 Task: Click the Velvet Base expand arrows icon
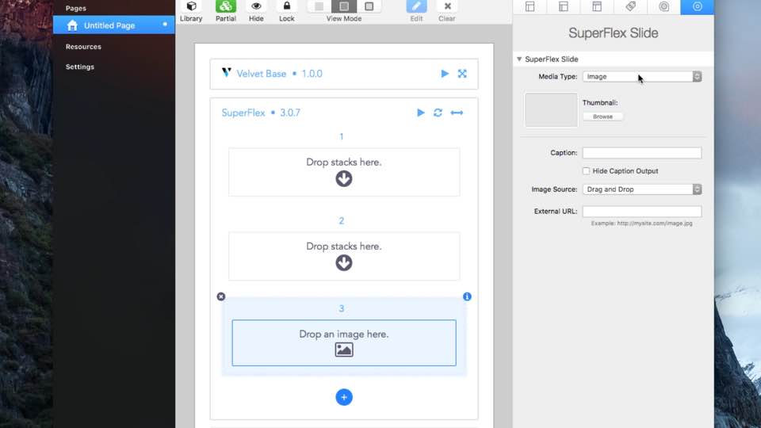click(x=462, y=74)
